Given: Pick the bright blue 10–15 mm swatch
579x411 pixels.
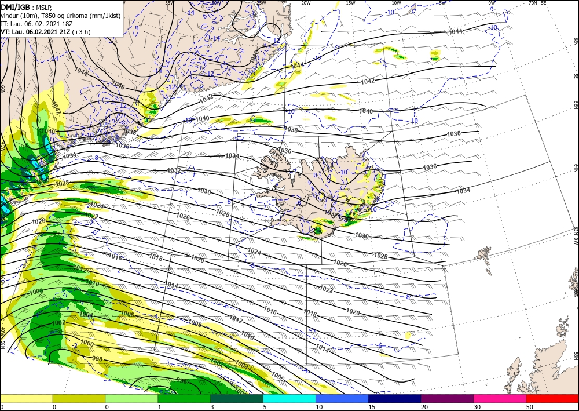Looking at the screenshot, I should [342, 398].
